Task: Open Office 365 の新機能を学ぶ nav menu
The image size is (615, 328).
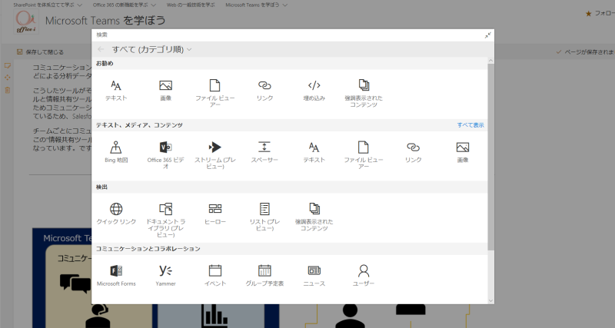Action: [x=125, y=5]
